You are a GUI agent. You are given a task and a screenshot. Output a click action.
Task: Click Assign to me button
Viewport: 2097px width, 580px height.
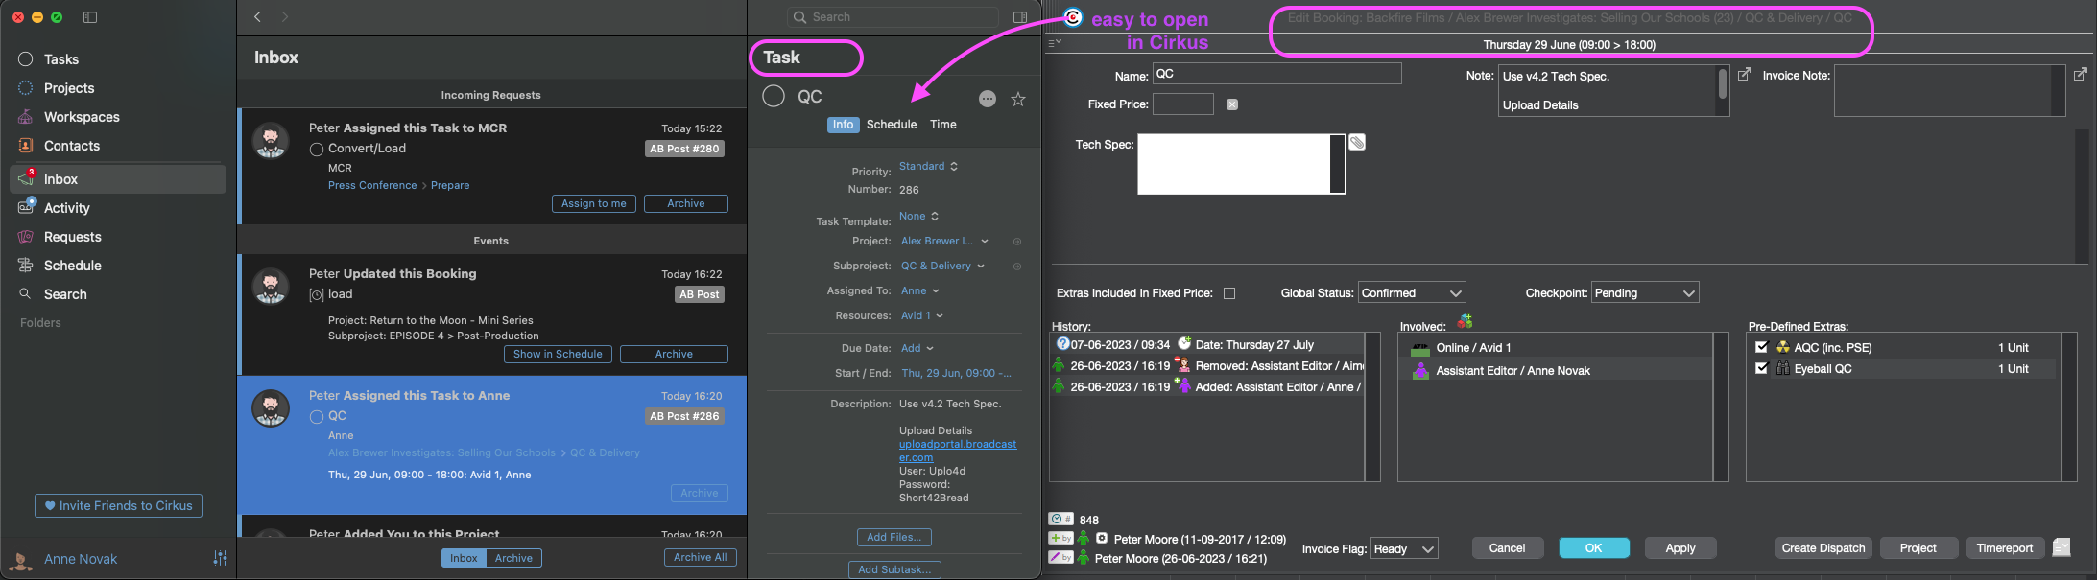593,203
